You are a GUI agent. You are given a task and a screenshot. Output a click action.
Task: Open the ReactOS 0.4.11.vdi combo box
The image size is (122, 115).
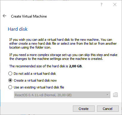pos(62,95)
